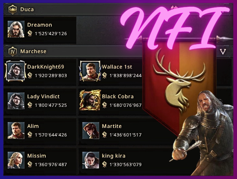Open king kira's avatar portrait
Image resolution: width=237 pixels, height=179 pixels.
coord(91,160)
